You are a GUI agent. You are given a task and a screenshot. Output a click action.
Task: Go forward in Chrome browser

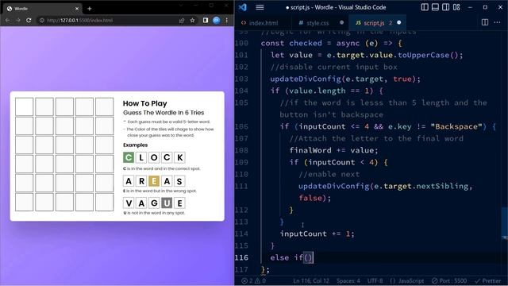pos(18,20)
